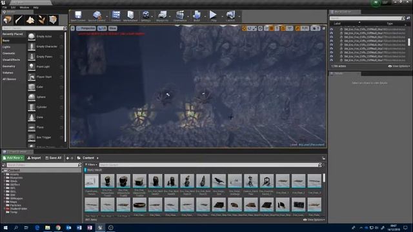
Task: Click Import button in Content Browser
Action: (x=34, y=158)
